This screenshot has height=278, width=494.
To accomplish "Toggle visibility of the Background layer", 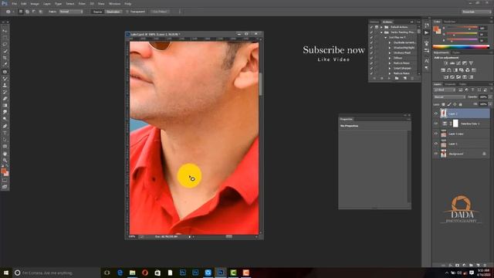I will [x=436, y=154].
